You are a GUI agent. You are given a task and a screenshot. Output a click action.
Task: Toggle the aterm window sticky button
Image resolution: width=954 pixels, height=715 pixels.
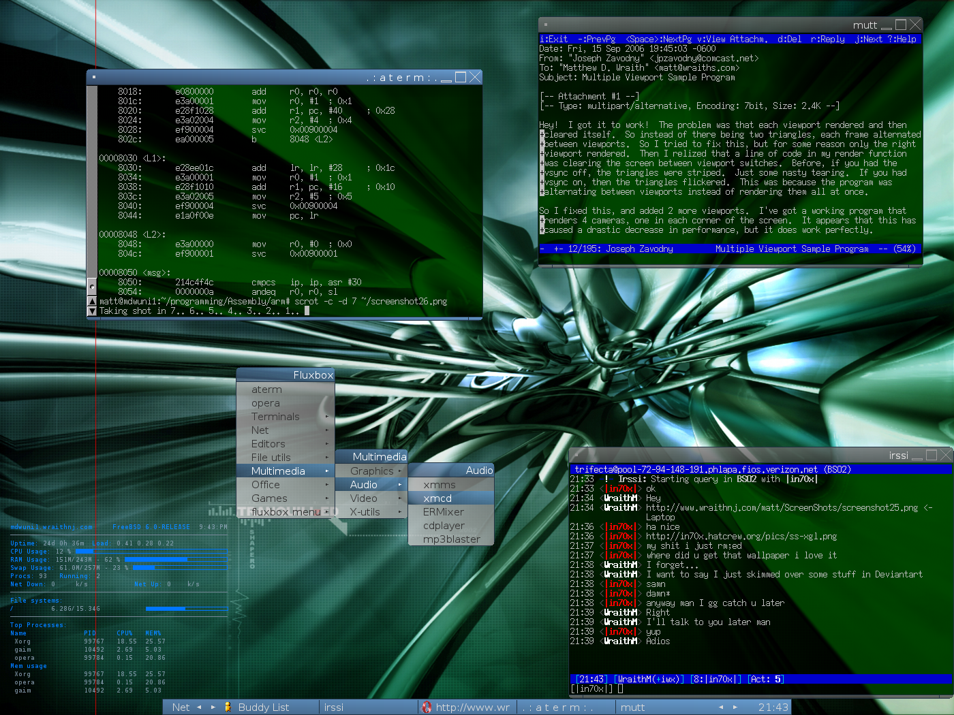point(94,77)
